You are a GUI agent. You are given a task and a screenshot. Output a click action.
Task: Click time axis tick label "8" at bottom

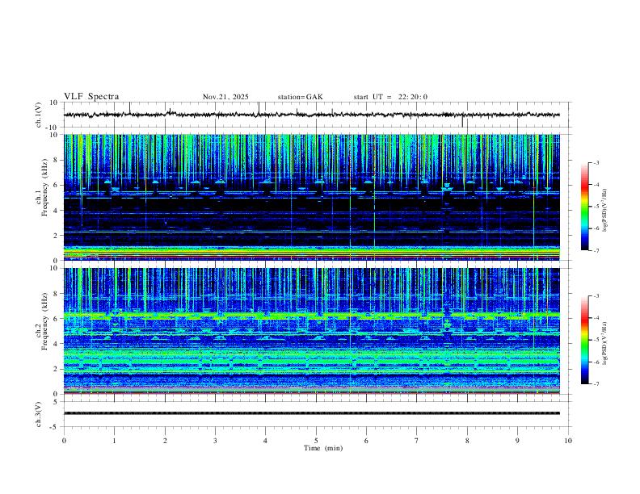tap(467, 441)
